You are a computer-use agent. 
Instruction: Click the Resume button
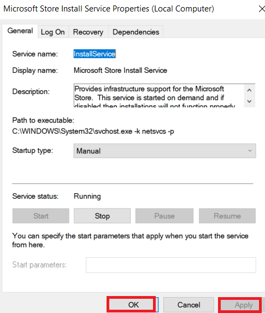(227, 216)
